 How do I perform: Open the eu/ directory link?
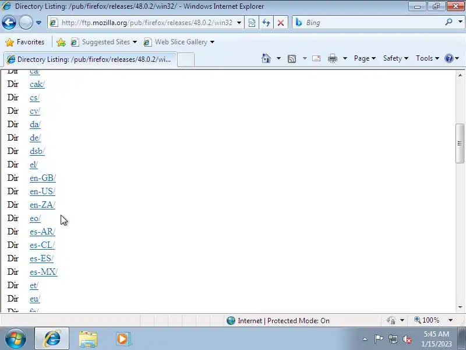click(x=35, y=299)
